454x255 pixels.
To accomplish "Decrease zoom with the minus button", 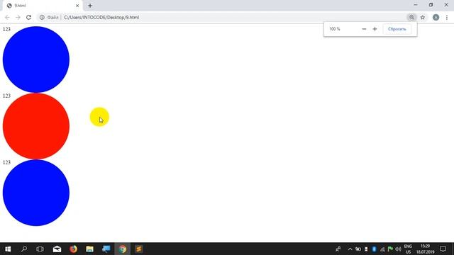I will (x=364, y=29).
